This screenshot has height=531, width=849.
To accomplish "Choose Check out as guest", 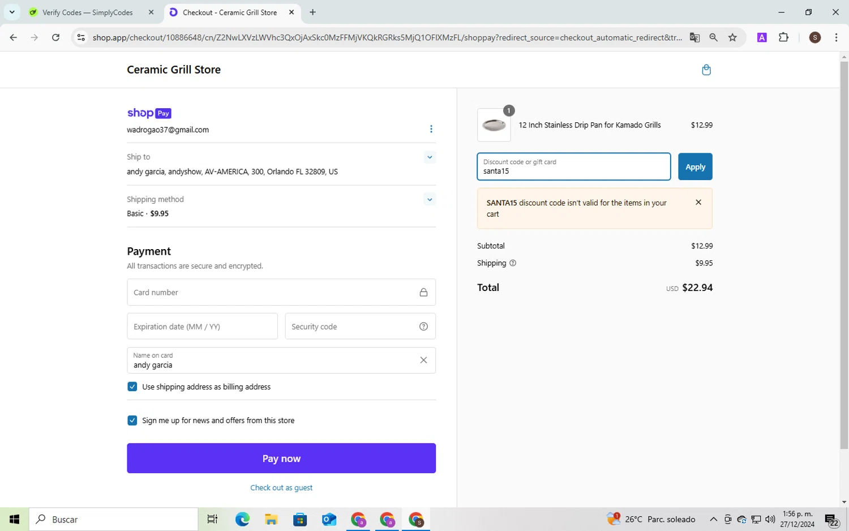I will 281,487.
